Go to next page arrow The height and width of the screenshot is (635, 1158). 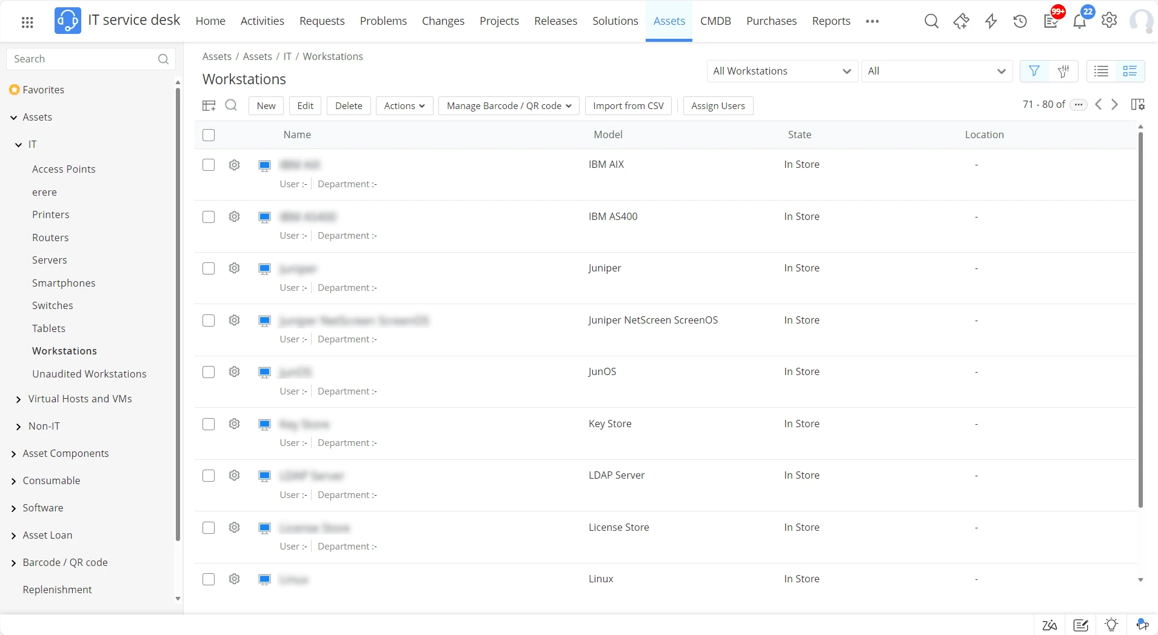(1114, 104)
